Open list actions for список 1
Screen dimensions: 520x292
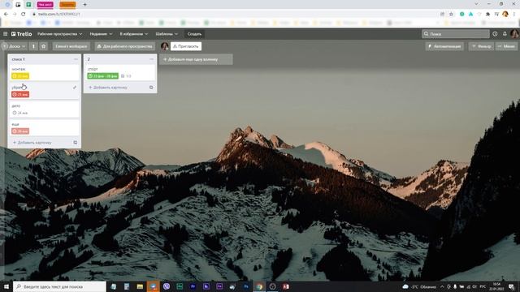[76, 59]
